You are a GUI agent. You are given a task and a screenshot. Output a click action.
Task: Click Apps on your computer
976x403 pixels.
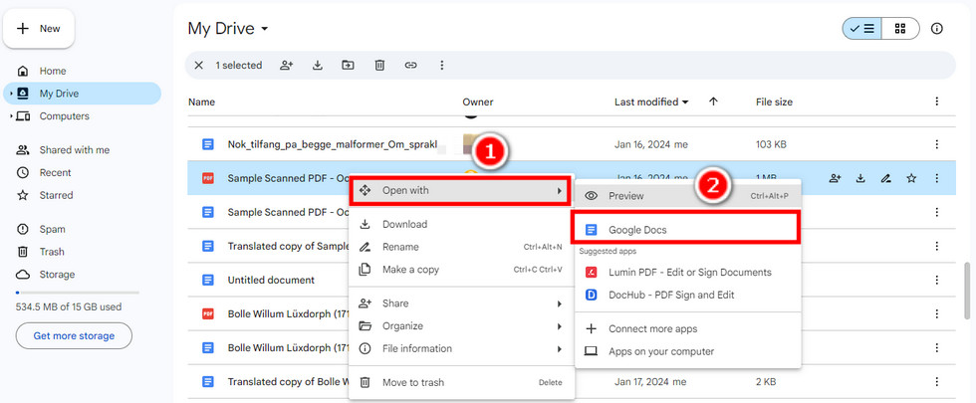pos(687,351)
